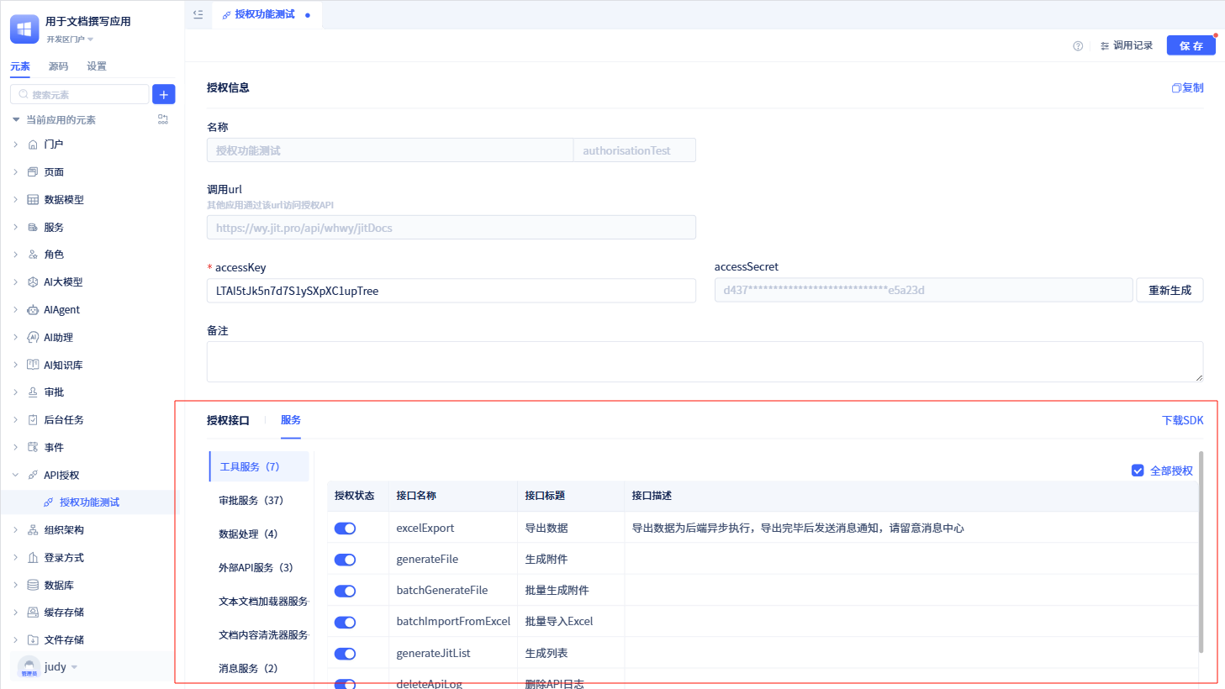Click the add element plus button
The height and width of the screenshot is (689, 1225).
click(164, 94)
